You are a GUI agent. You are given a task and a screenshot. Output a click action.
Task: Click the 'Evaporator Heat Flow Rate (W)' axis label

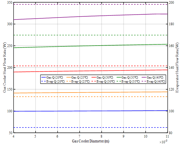pyautogui.click(x=177, y=68)
